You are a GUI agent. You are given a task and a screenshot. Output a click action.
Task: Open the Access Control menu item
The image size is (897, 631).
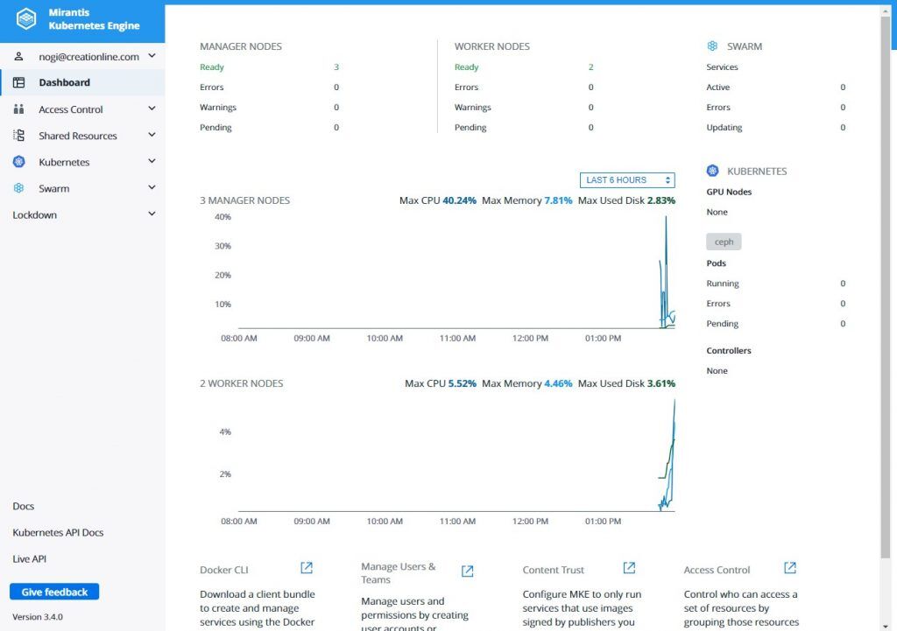coord(83,109)
